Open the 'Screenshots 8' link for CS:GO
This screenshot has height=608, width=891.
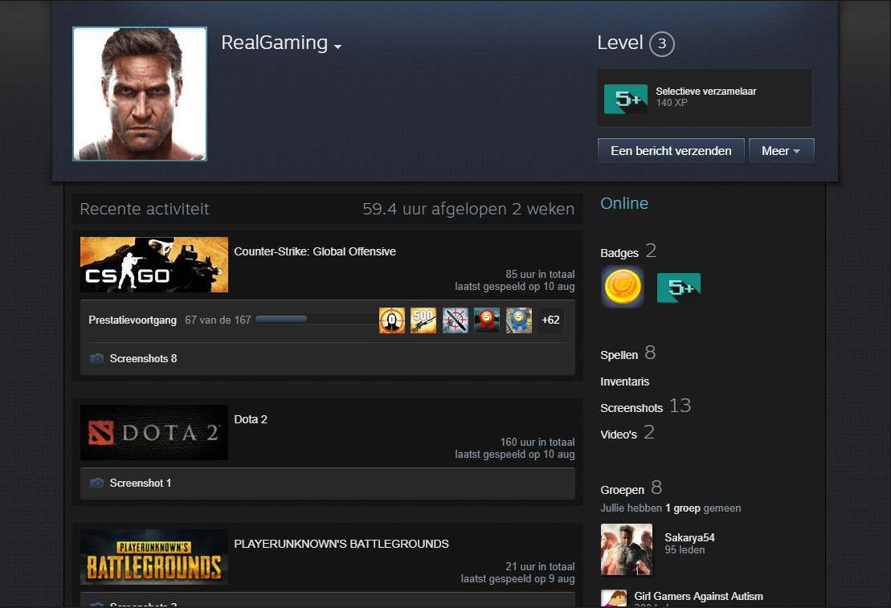(x=143, y=358)
